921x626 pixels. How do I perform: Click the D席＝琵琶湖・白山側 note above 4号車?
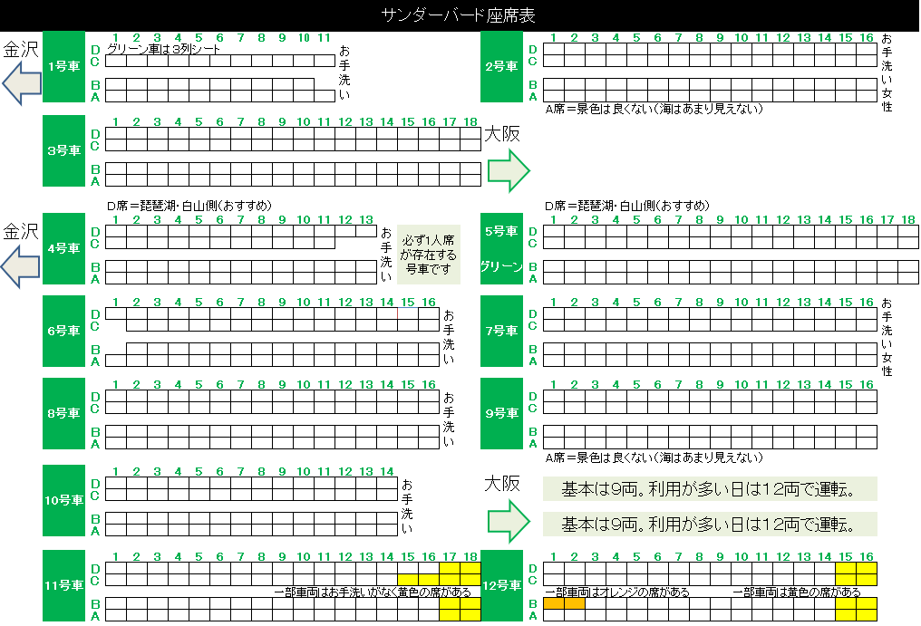tap(189, 207)
